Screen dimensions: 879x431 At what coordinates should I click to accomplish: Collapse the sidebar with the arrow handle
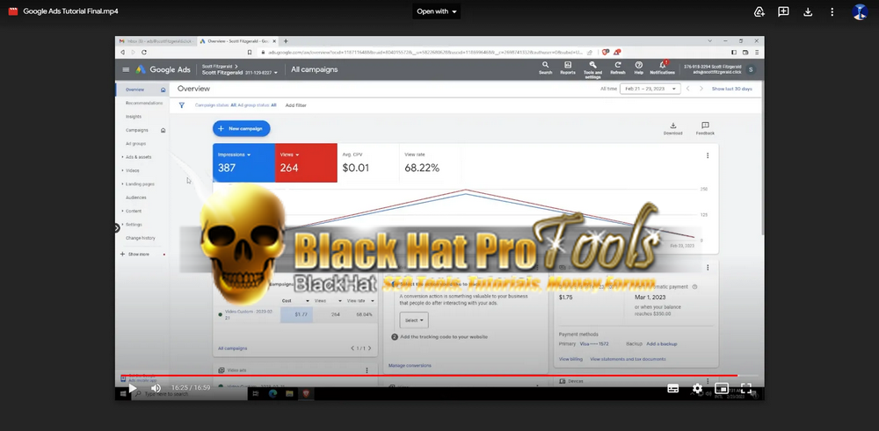point(117,228)
